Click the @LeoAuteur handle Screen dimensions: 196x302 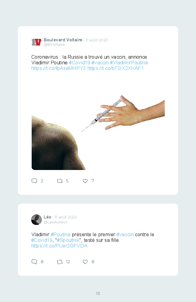[55, 222]
